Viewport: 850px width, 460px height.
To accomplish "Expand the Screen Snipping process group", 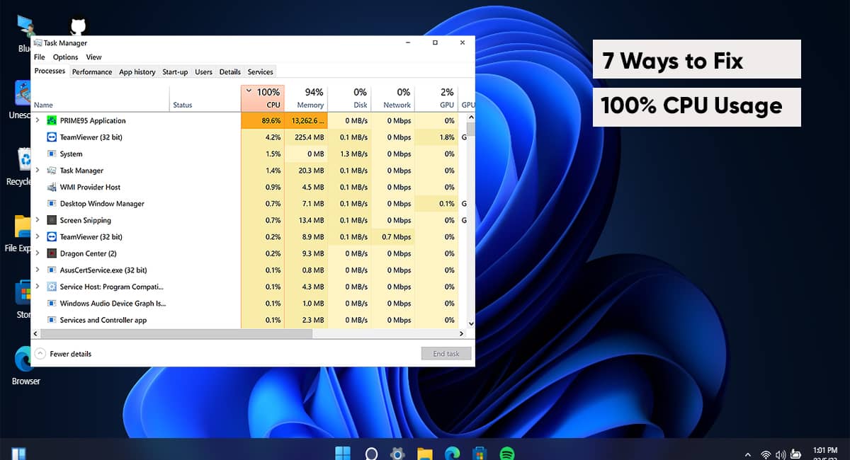I will click(38, 220).
